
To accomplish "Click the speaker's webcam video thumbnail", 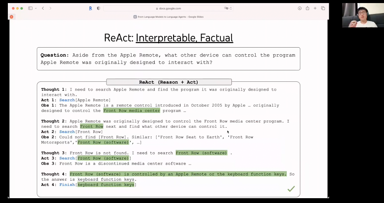I will coord(363,15).
